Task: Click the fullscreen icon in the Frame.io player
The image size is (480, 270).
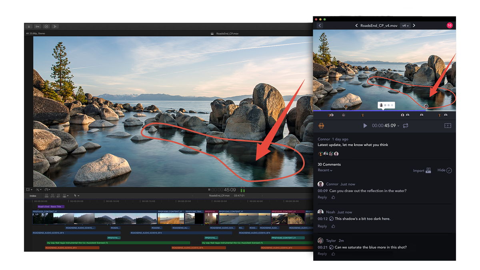Action: (x=448, y=125)
